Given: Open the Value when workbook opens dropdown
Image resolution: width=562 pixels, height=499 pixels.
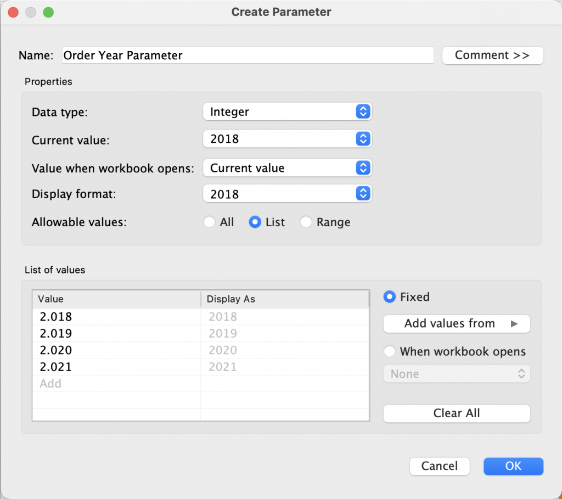Looking at the screenshot, I should pyautogui.click(x=287, y=168).
